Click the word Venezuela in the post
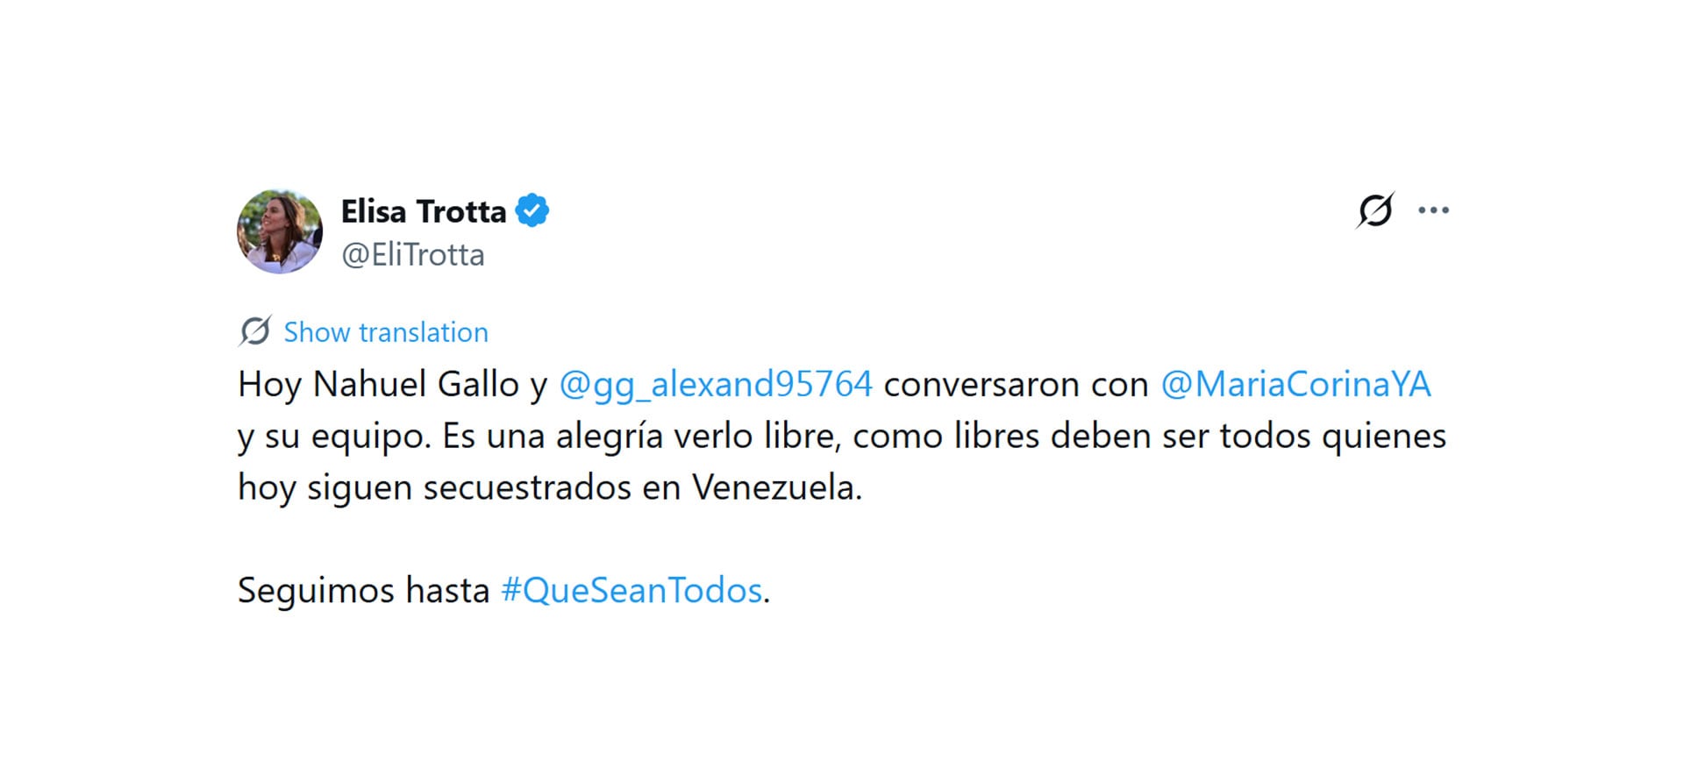 [775, 487]
